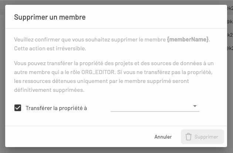This screenshot has width=233, height=153.
Task: Open the member dropdown arrow
Action: [195, 106]
